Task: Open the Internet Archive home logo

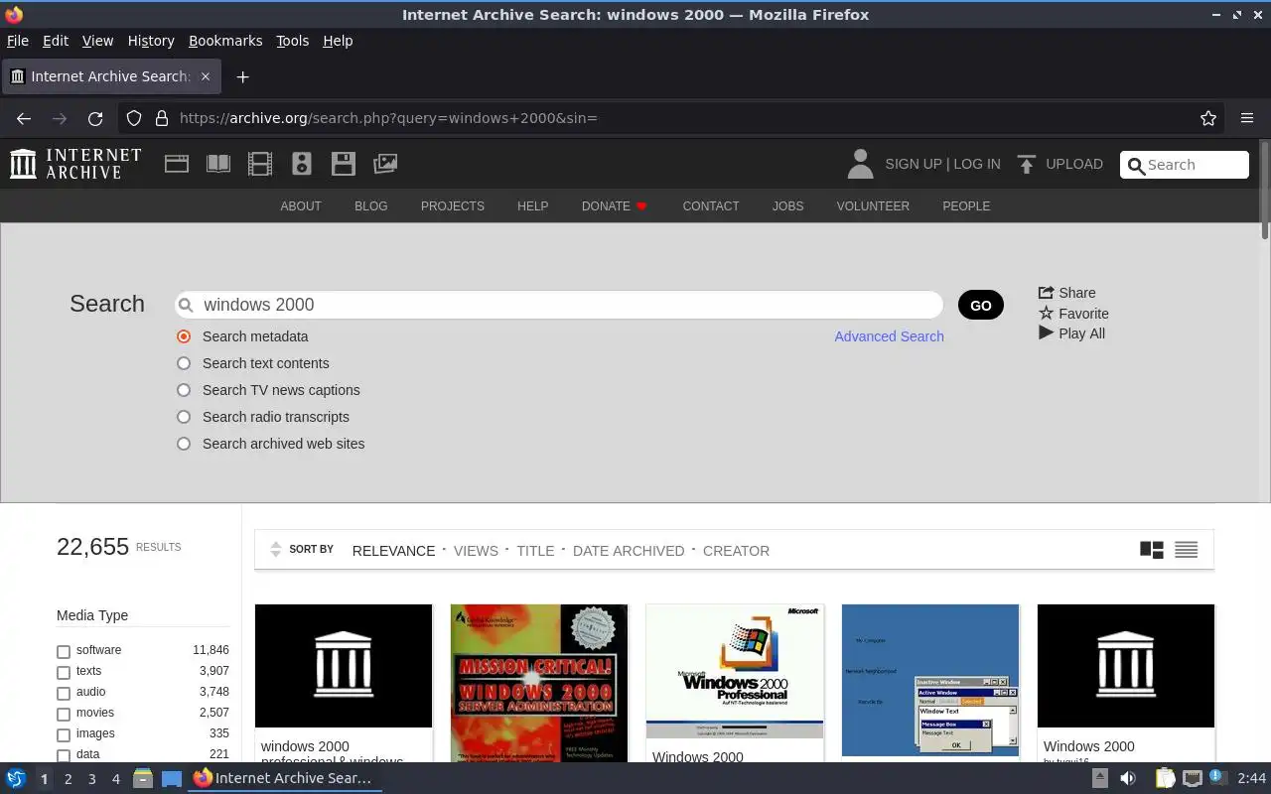Action: (x=75, y=164)
